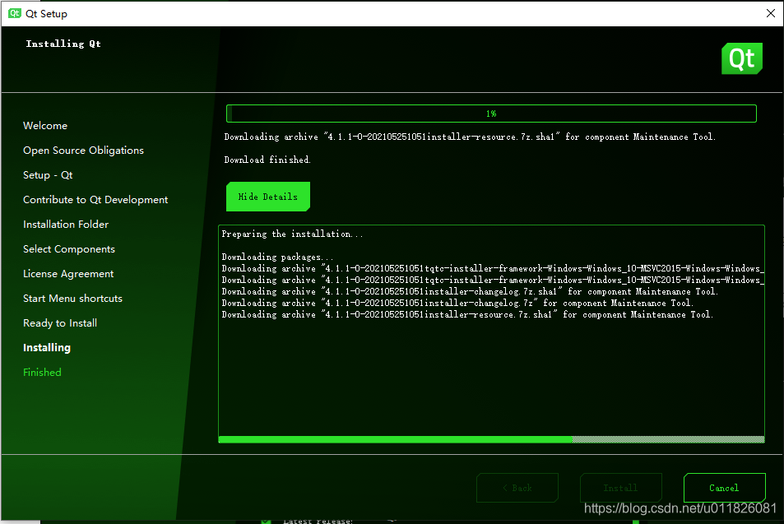784x524 pixels.
Task: Select the License Agreement step
Action: tap(68, 273)
